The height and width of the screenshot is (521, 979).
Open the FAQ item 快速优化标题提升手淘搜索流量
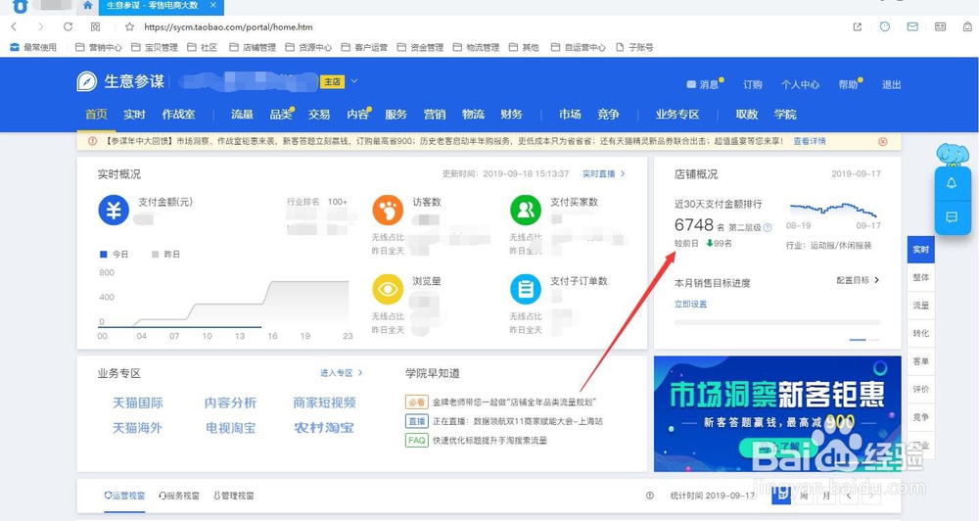click(x=476, y=441)
